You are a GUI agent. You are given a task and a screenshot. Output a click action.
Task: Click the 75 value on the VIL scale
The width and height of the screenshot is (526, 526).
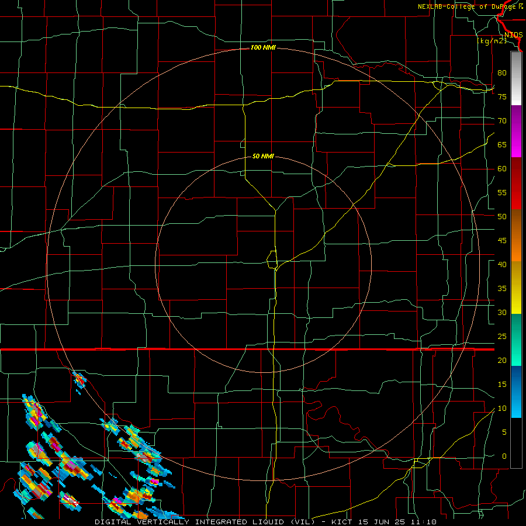tap(502, 96)
